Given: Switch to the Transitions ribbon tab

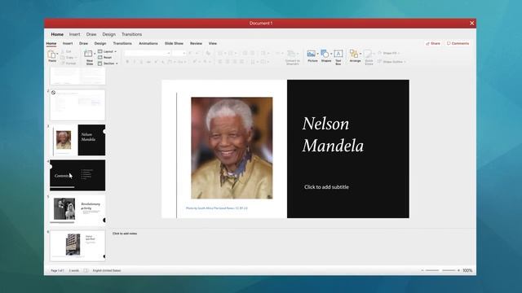Looking at the screenshot, I should click(x=122, y=43).
